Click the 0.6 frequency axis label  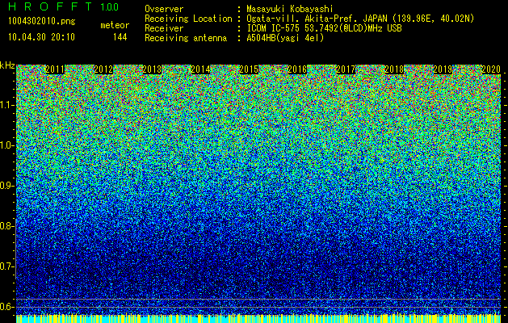[x=7, y=307]
